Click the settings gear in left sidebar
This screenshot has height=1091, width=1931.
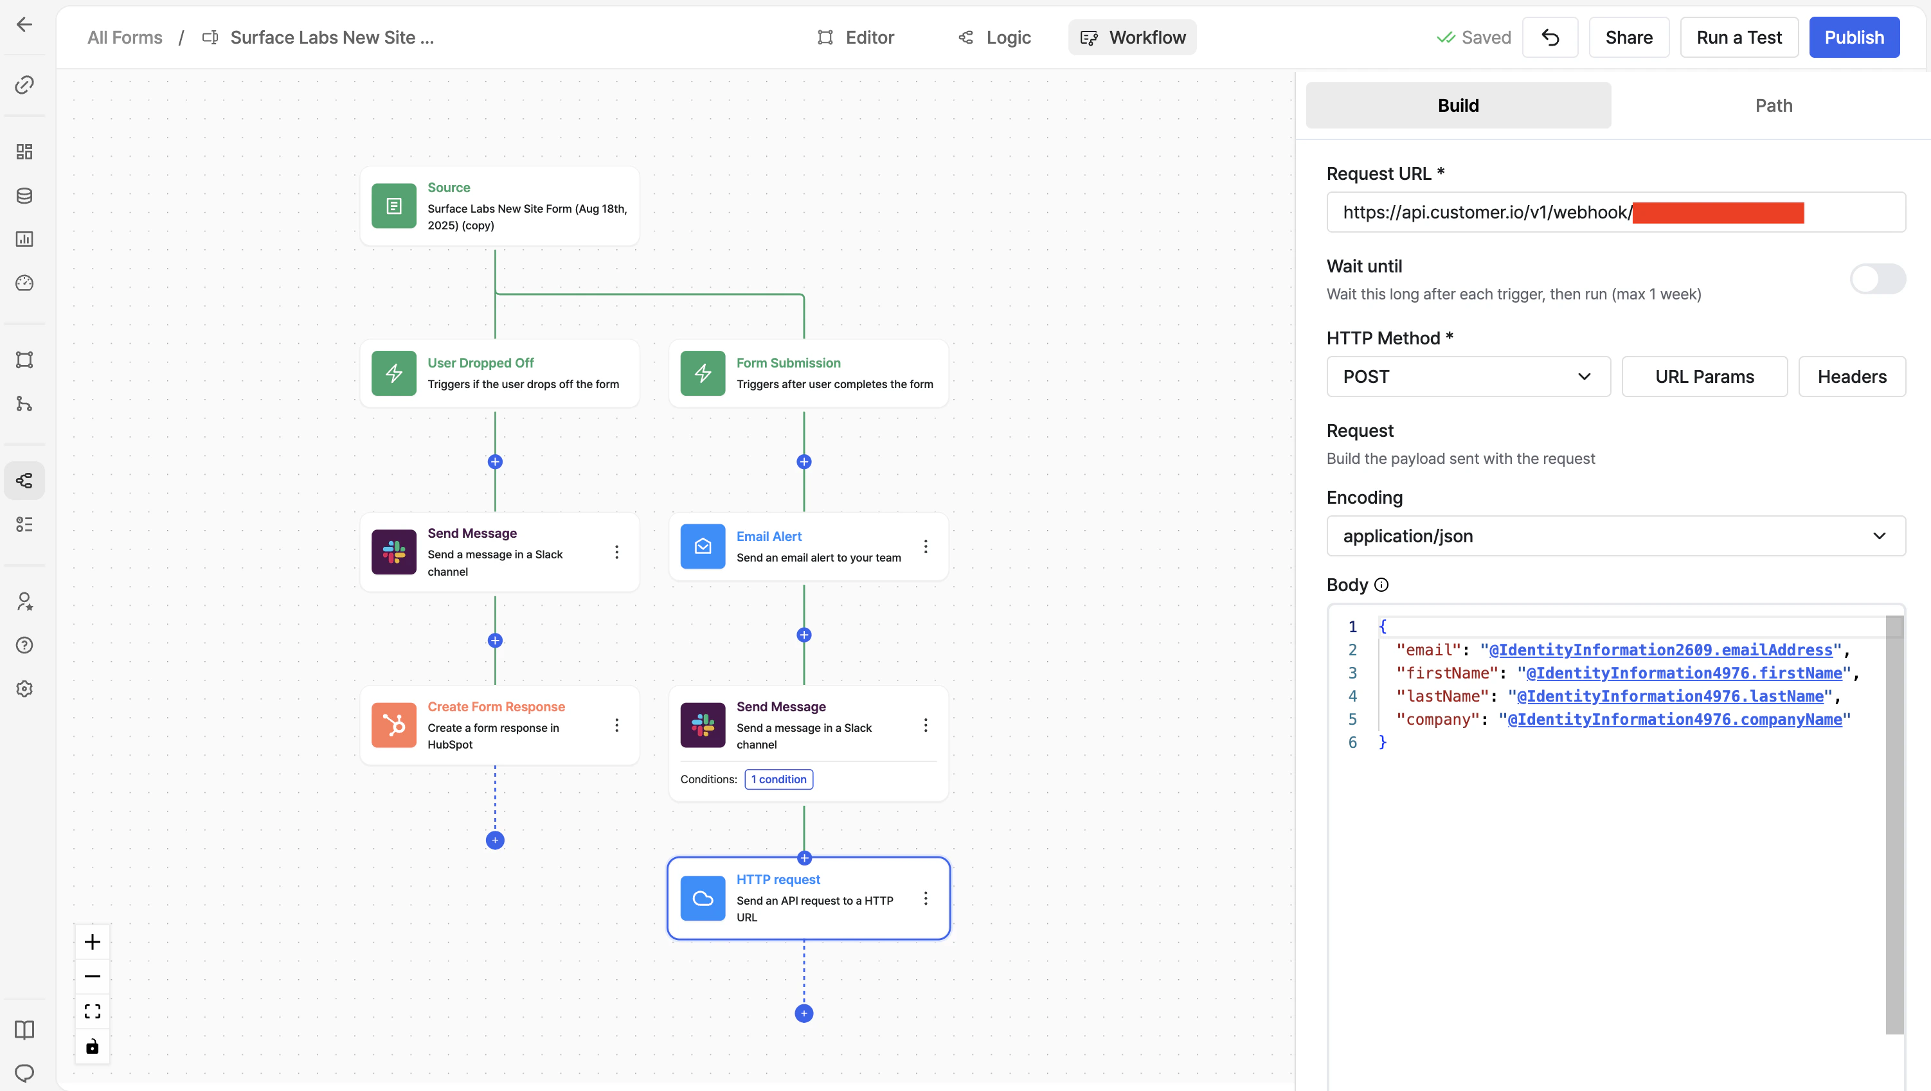24,689
